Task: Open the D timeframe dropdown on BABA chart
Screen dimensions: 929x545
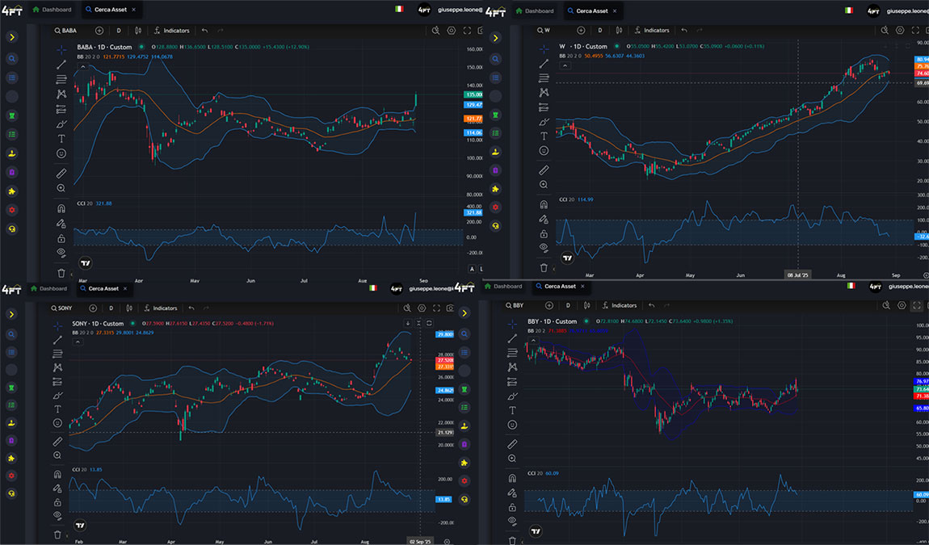Action: pyautogui.click(x=119, y=31)
